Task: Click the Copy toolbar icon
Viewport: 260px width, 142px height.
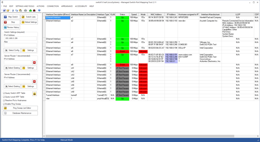Action: point(17,10)
